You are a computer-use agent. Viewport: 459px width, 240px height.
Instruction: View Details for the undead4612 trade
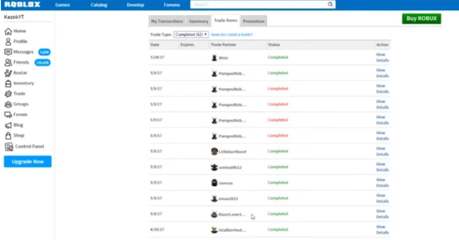(382, 167)
